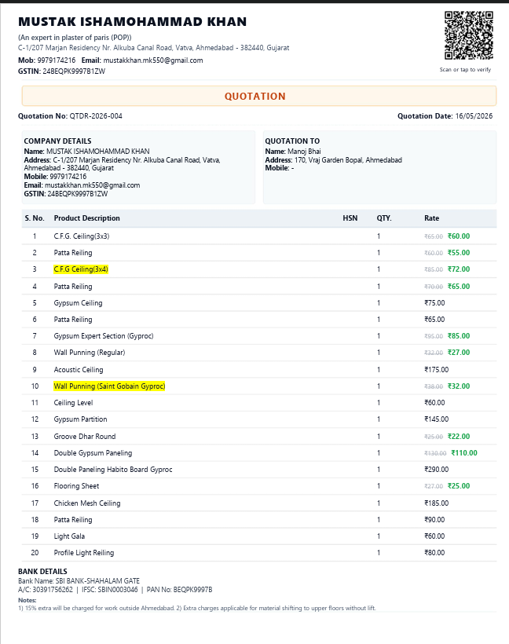Click the Gypsum Ceiling description
Screen dimensions: 509x644
click(x=78, y=303)
